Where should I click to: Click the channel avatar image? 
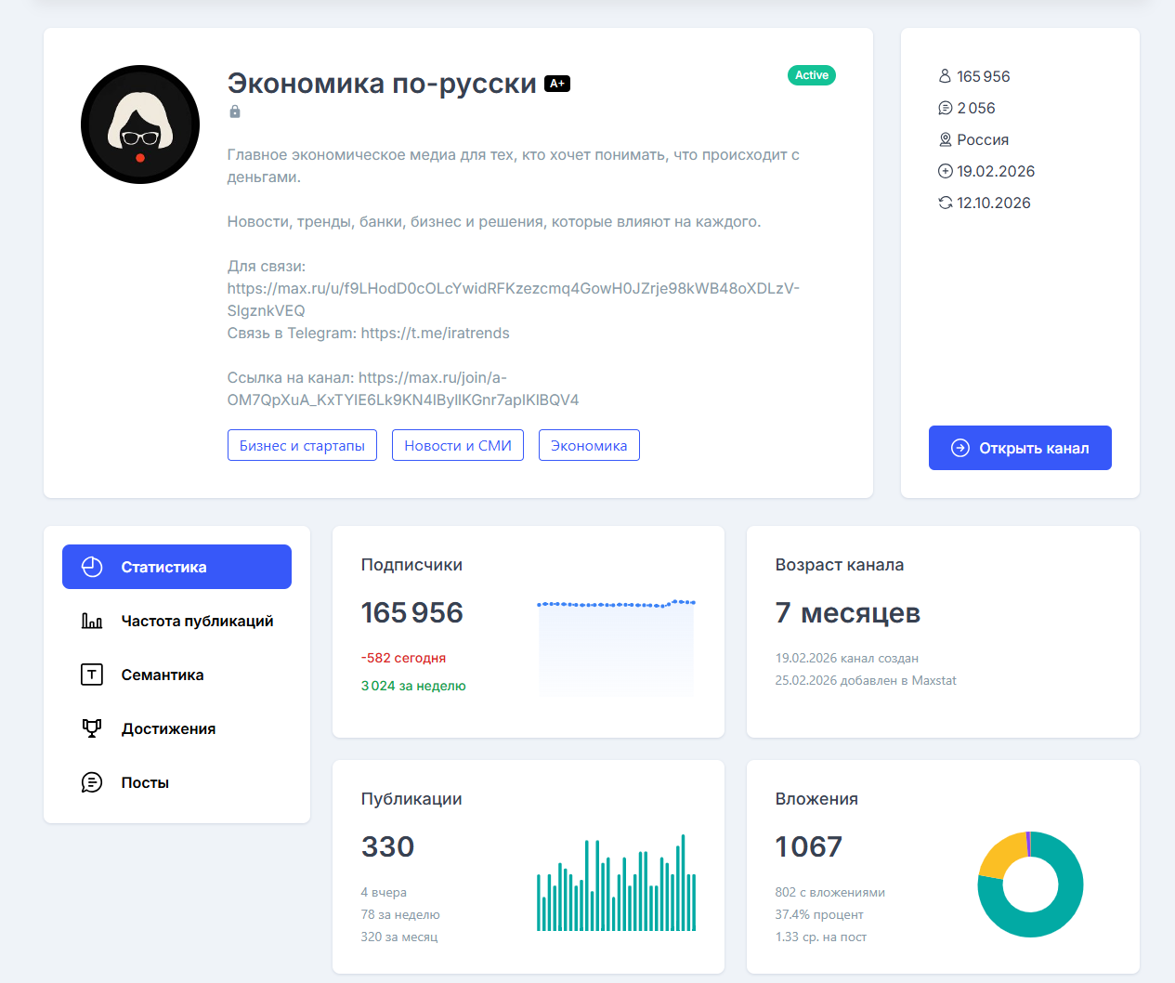(x=140, y=125)
